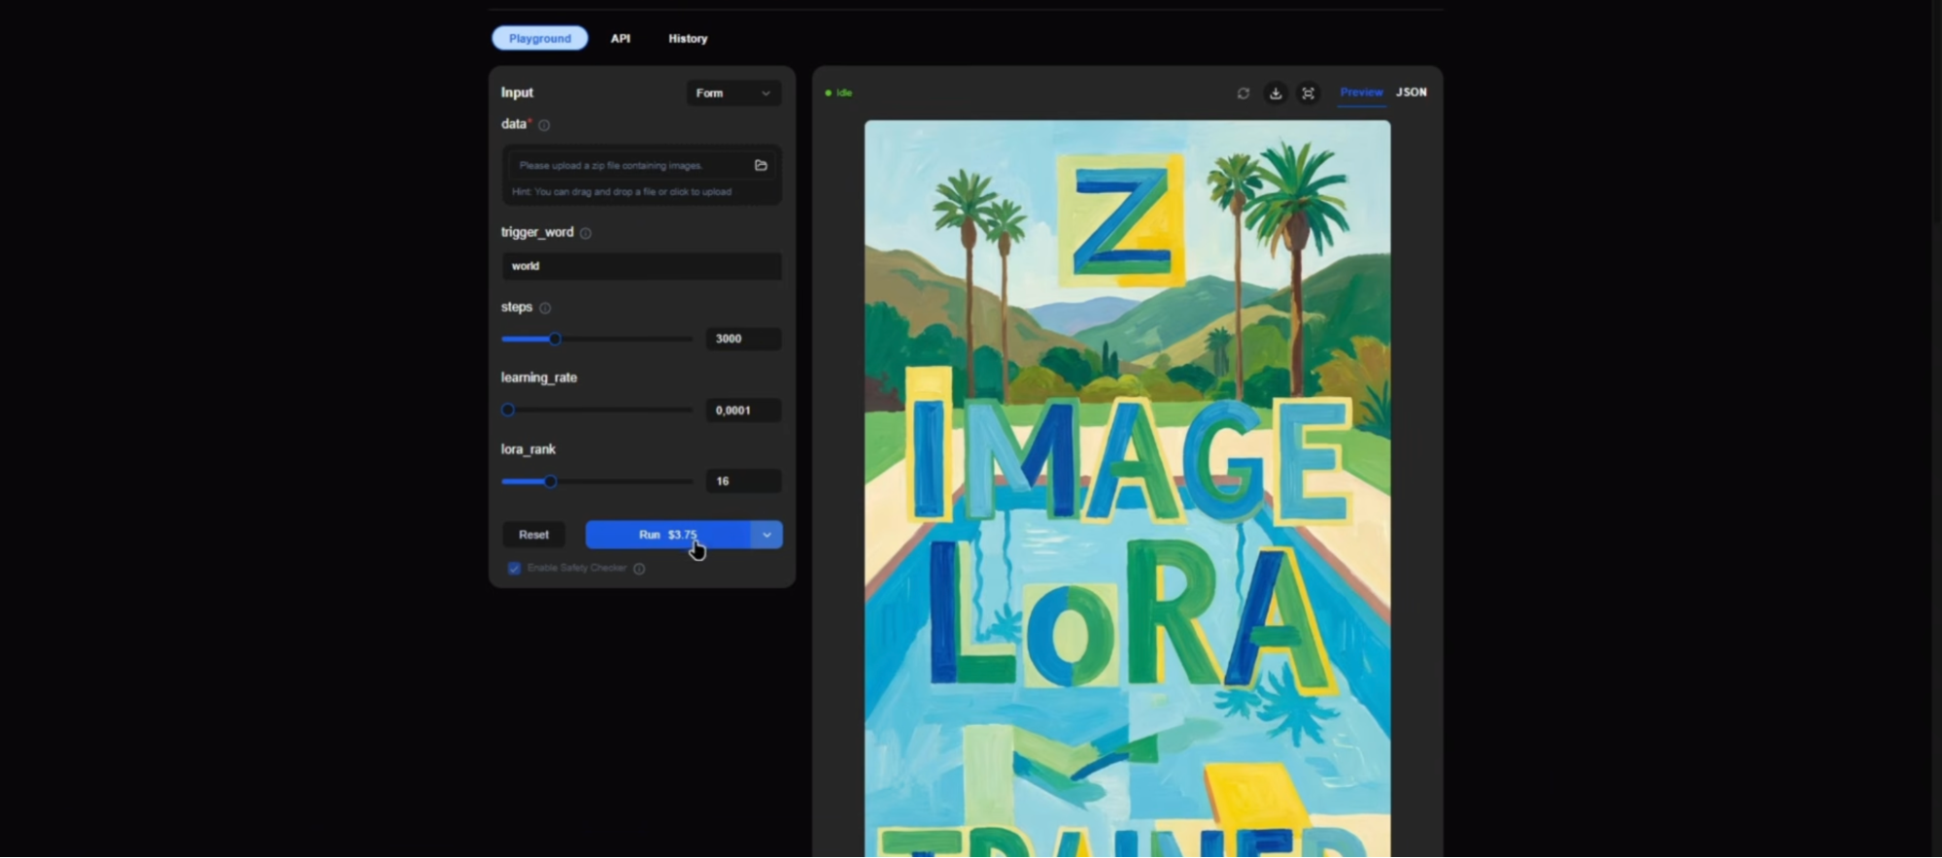This screenshot has width=1942, height=858.
Task: Switch to the Playground tab
Action: pos(539,39)
